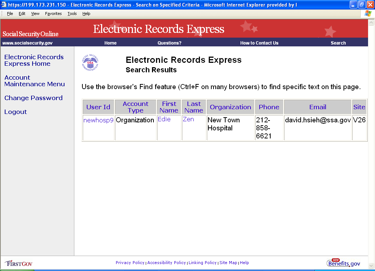Screen dimensions: 375x271
Task: Select the New Town Hospital cell
Action: pos(231,128)
